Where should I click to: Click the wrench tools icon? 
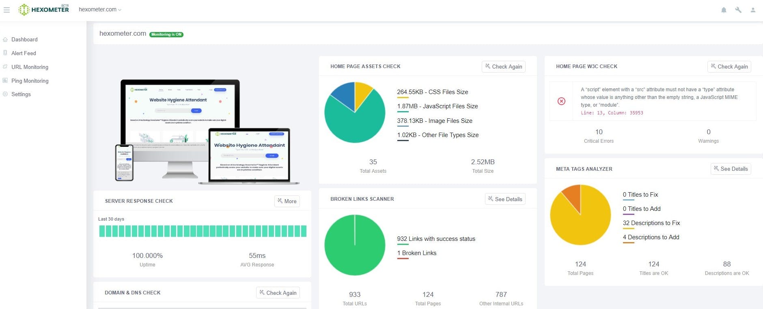point(738,10)
